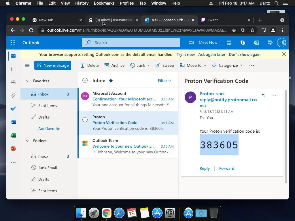Toggle the navigation pane hamburger
Image resolution: width=295 pixels, height=221 pixels.
(27, 65)
